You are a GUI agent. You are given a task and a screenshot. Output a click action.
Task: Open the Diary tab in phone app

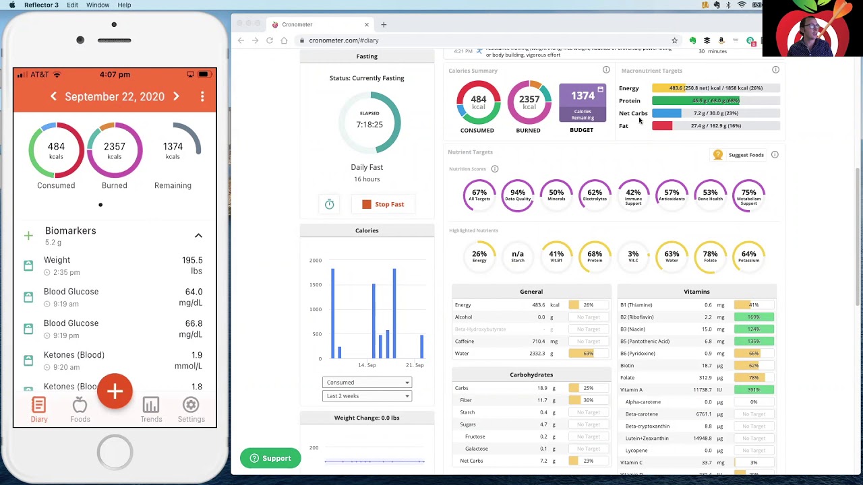tap(39, 410)
